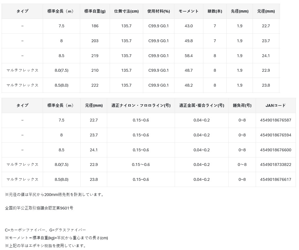Click the note about 元径 measured 200mm
Viewport: 299px width, 250px height.
(x=55, y=195)
